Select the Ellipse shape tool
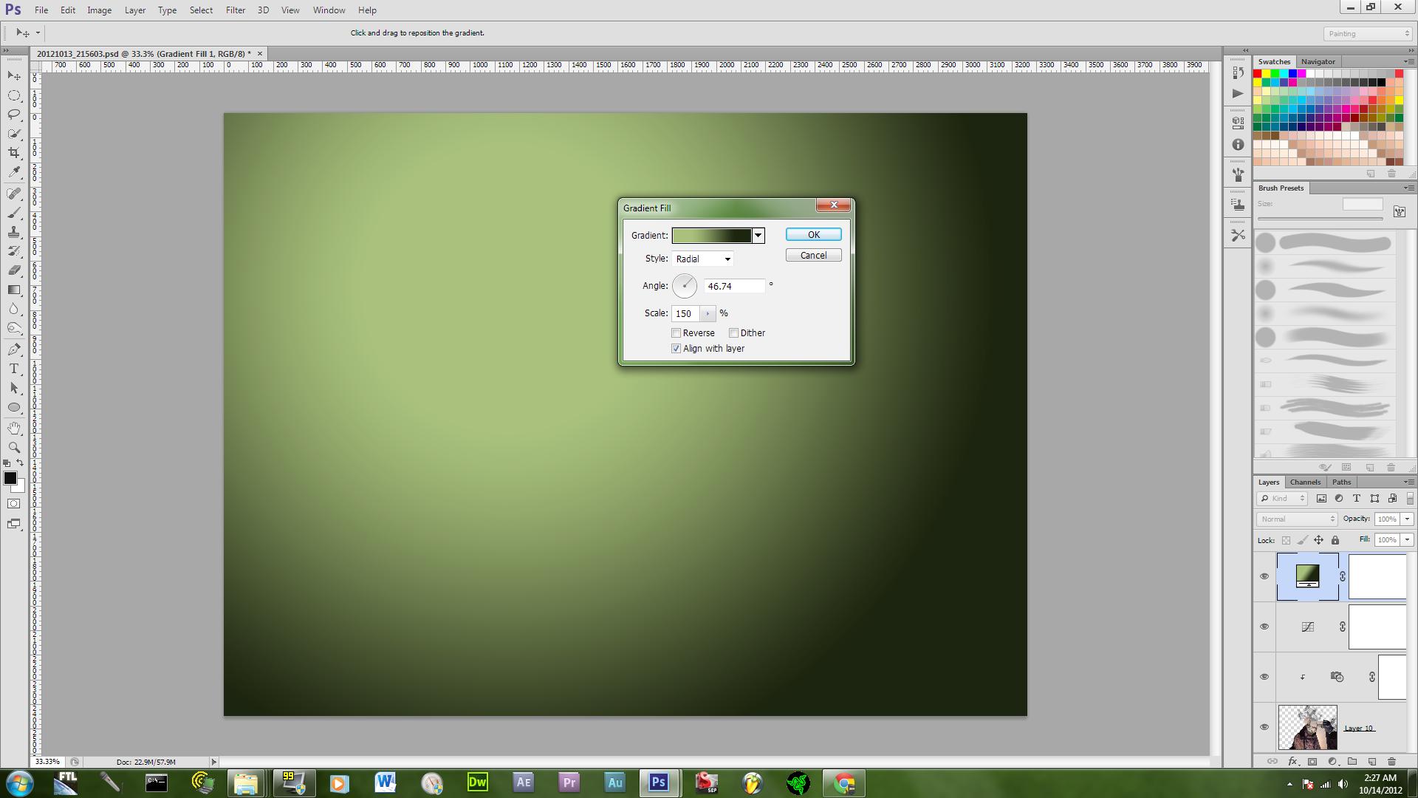This screenshot has width=1418, height=798. tap(14, 407)
